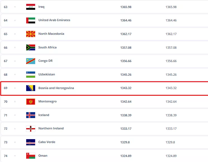Click the Northern Ireland flag icon
This screenshot has width=208, height=162.
click(30, 129)
